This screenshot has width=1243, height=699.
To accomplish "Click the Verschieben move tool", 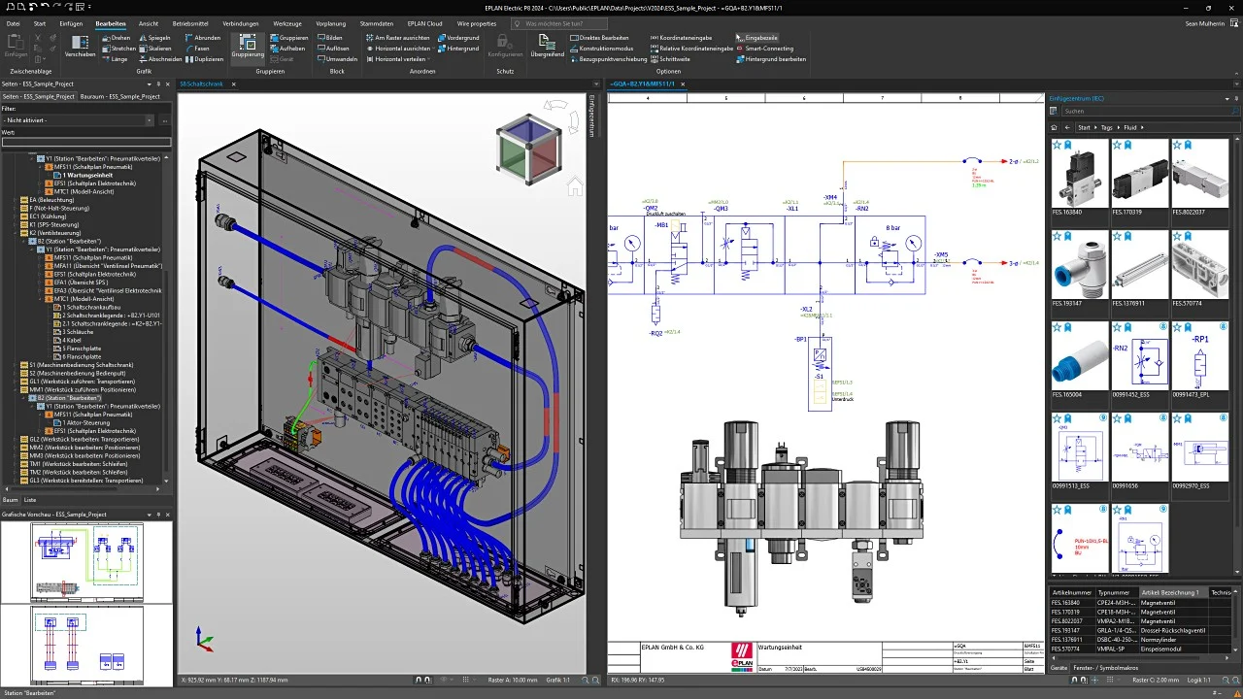I will 80,46.
